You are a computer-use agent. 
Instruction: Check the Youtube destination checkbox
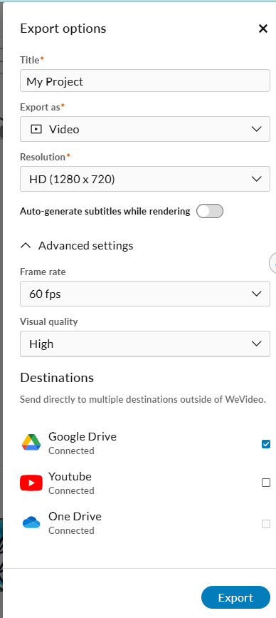click(266, 483)
